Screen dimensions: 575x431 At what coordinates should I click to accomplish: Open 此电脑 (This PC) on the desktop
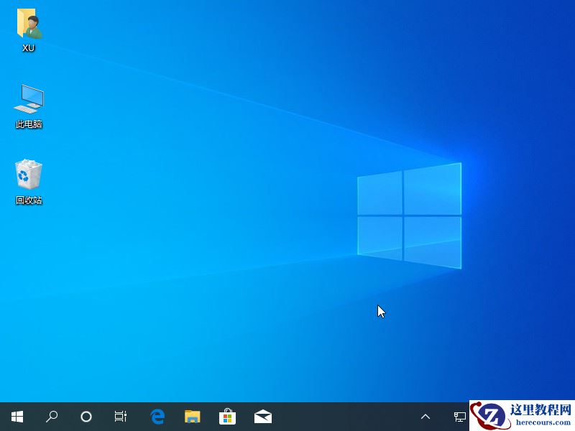29,104
